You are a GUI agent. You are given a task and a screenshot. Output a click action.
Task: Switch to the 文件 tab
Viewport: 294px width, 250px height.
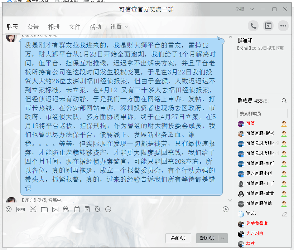point(74,27)
